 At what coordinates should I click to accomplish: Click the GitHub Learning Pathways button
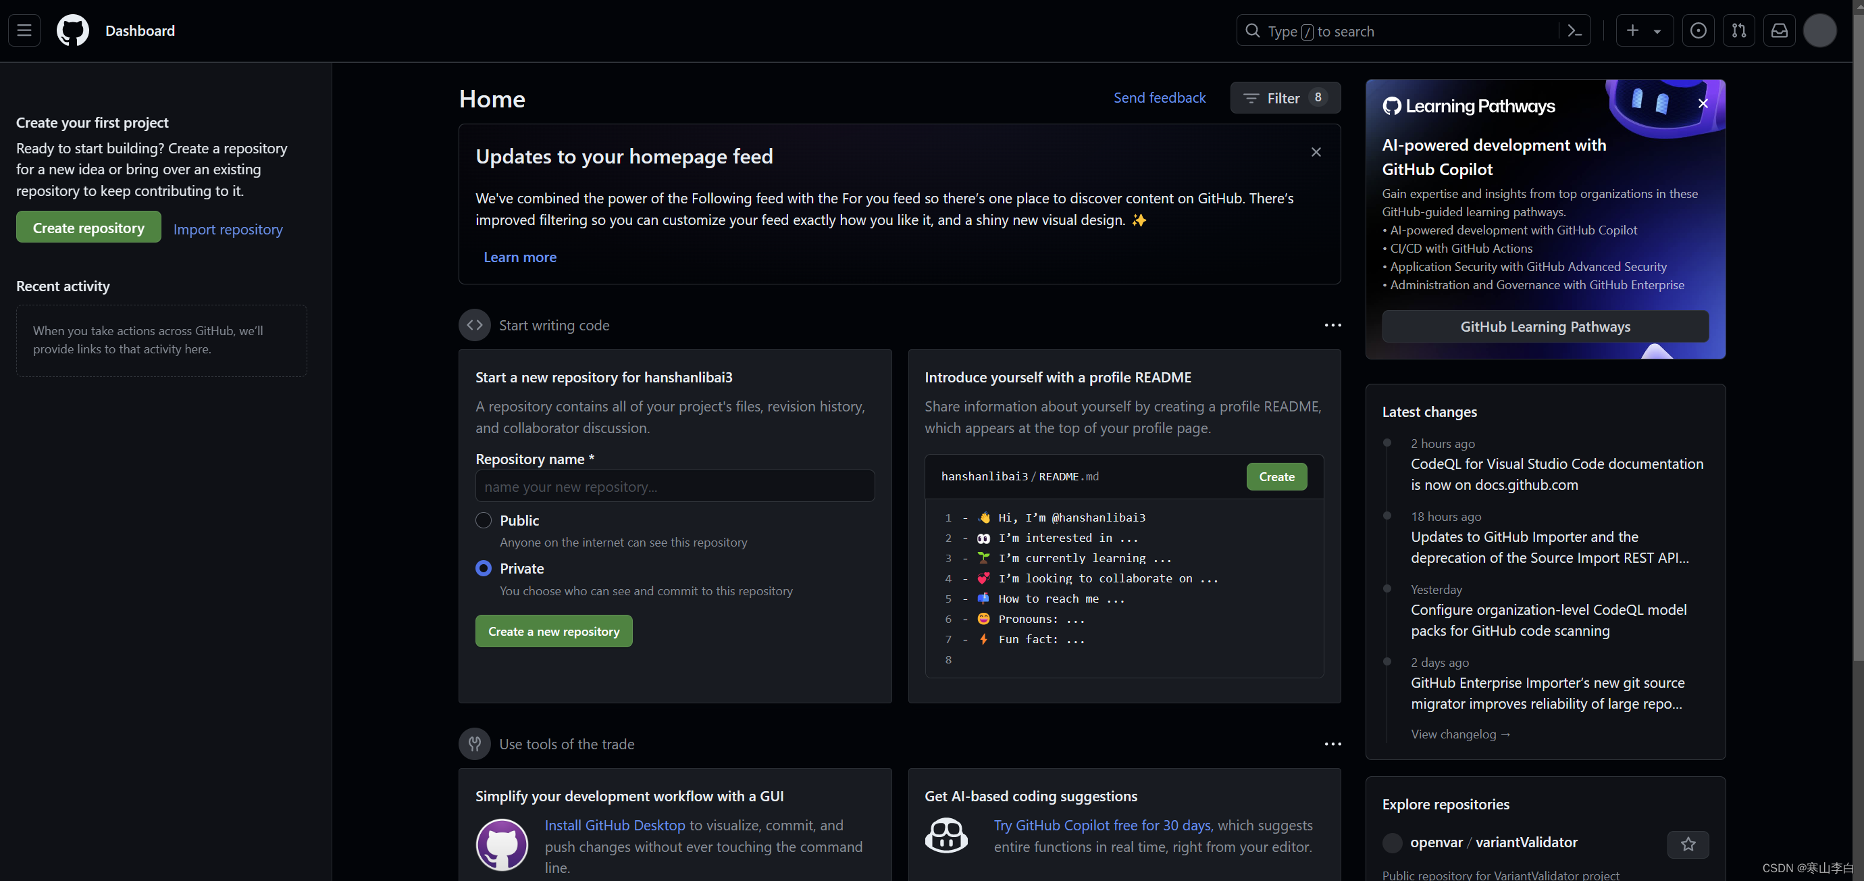tap(1545, 326)
